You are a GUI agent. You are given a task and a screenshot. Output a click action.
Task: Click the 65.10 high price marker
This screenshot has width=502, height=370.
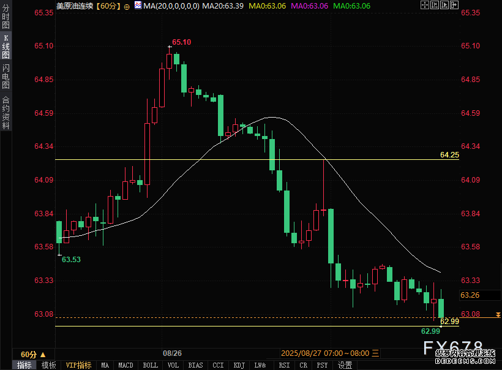(x=182, y=42)
